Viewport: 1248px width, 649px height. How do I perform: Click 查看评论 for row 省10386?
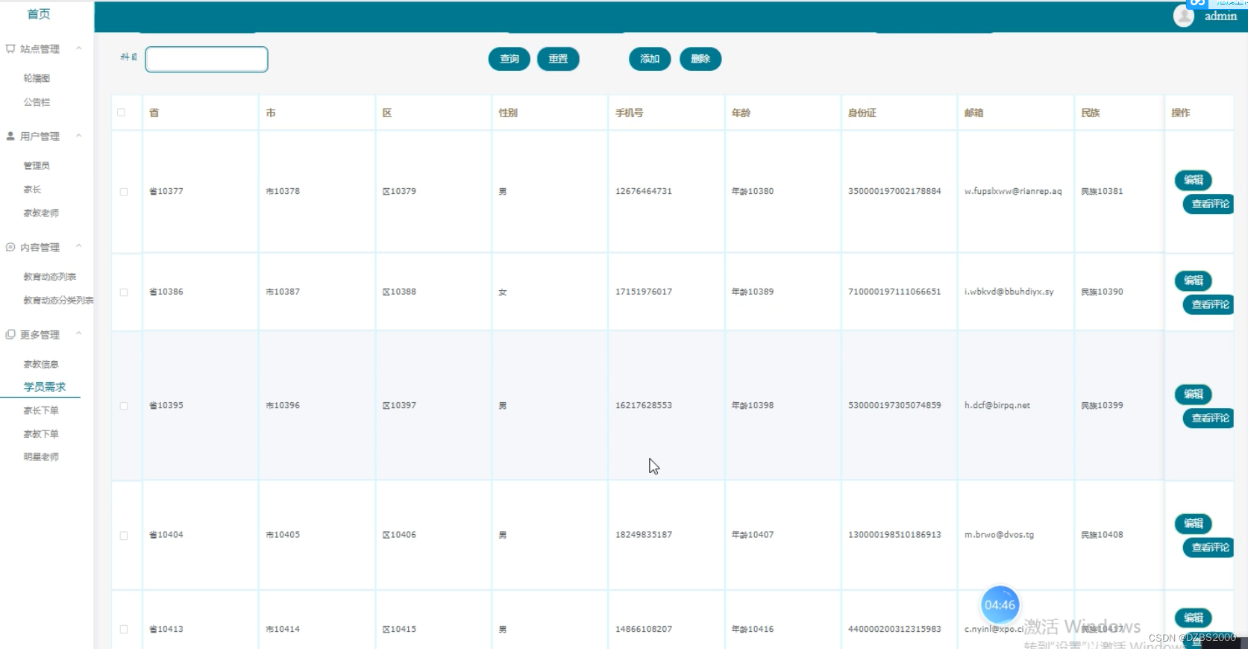[x=1209, y=305]
